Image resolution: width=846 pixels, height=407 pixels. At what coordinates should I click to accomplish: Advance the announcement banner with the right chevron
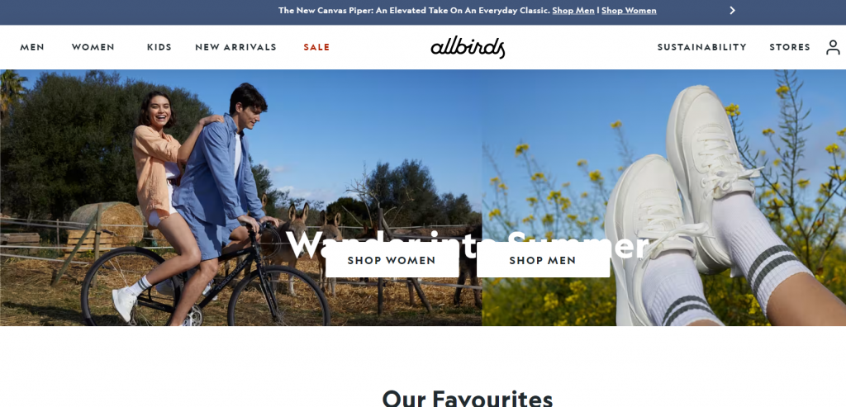coord(732,10)
